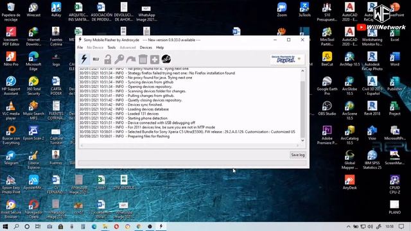
Task: Open the No Device menu
Action: 95,47
